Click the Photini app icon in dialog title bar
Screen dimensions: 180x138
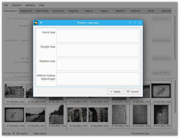point(36,23)
